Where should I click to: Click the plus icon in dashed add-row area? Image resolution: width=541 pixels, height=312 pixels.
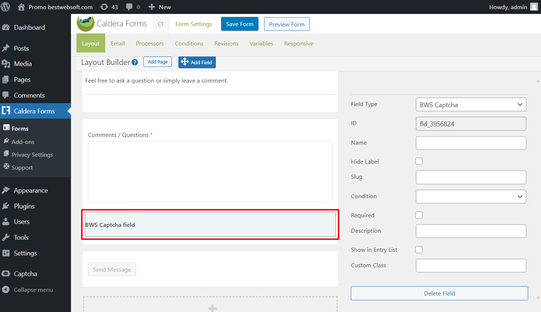tap(212, 308)
